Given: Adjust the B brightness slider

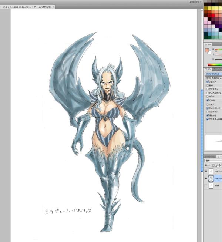Looking at the screenshot, I should coord(218,60).
